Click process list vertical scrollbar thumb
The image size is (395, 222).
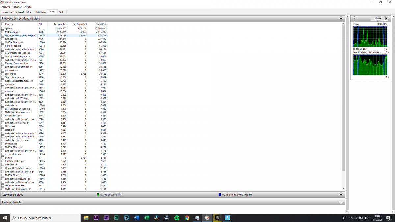(x=343, y=98)
